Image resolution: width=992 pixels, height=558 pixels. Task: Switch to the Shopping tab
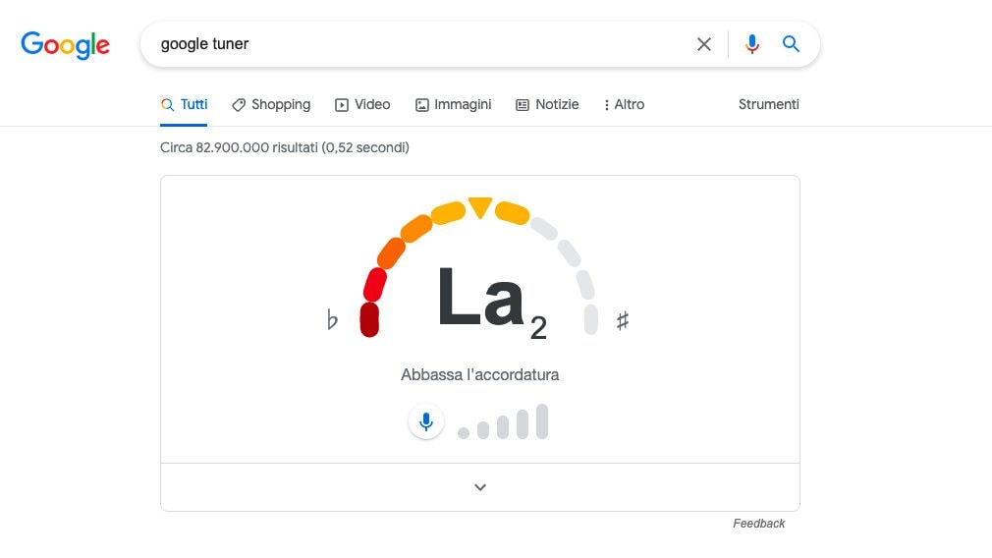[271, 104]
